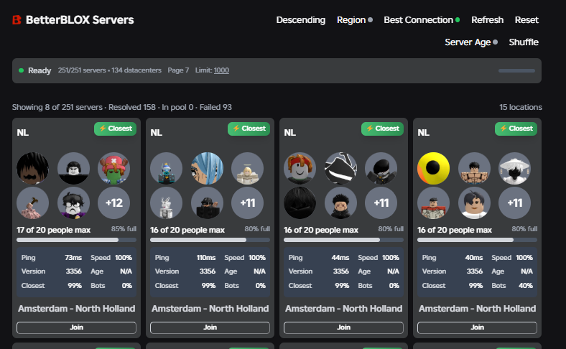The height and width of the screenshot is (349, 566).
Task: Click the '73ms' ping value
Action: tap(73, 258)
